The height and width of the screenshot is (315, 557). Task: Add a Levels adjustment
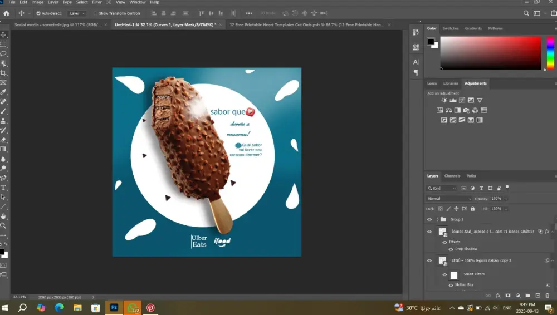[453, 100]
